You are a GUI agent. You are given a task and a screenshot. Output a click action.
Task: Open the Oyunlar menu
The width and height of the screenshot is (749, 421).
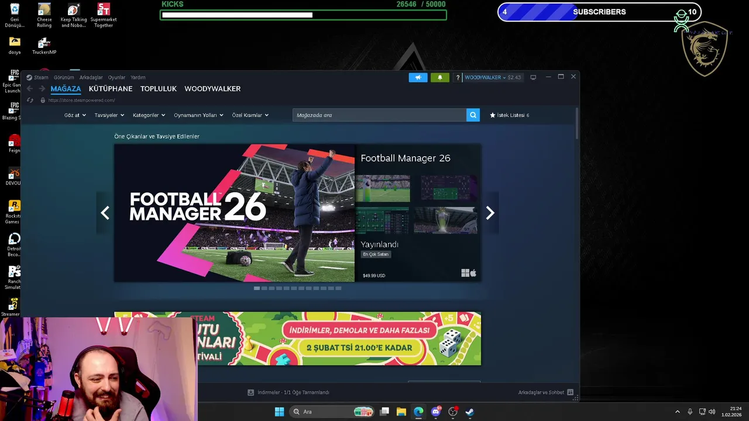(x=116, y=77)
